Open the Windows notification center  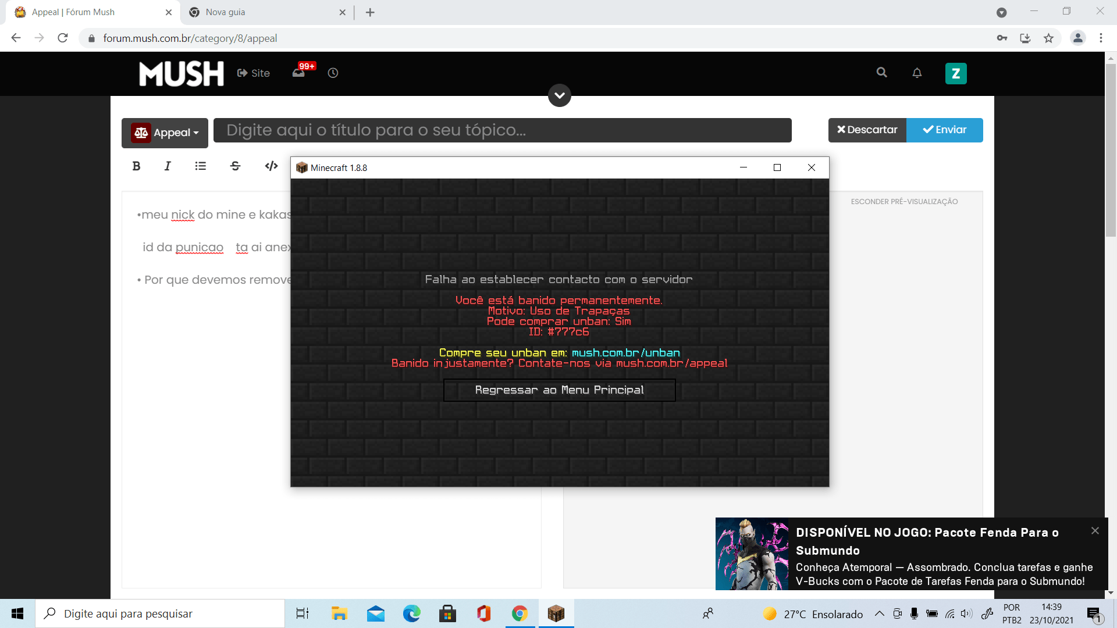[1094, 615]
